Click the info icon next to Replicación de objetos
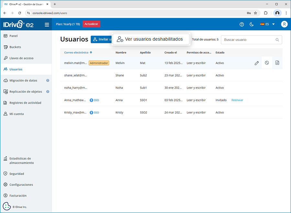 48,92
